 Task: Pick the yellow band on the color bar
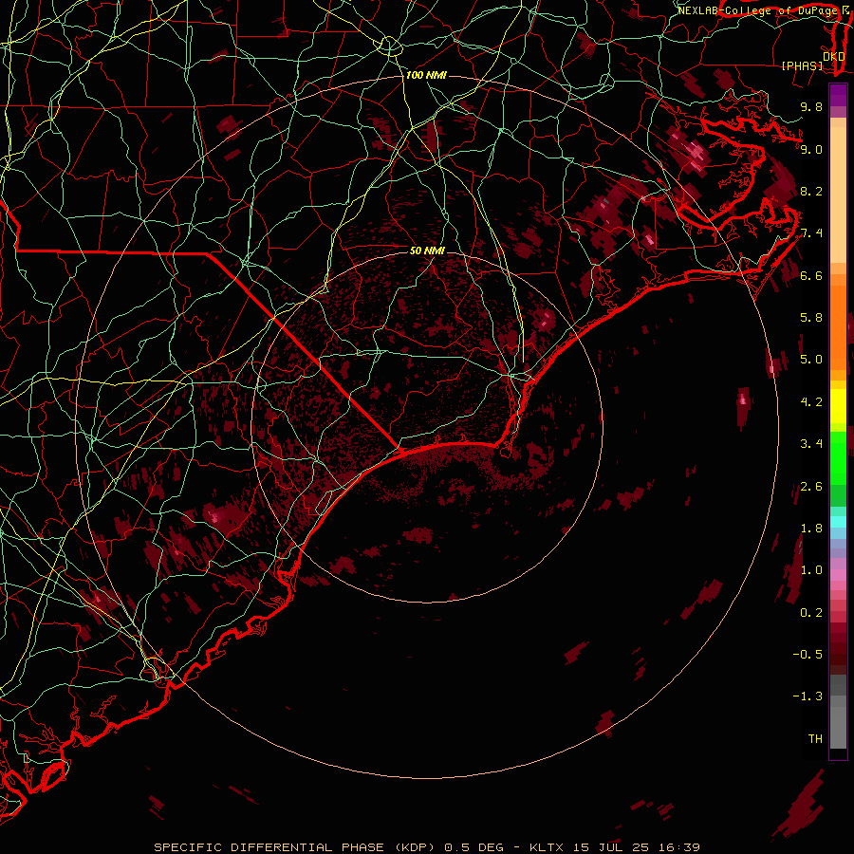coord(838,406)
